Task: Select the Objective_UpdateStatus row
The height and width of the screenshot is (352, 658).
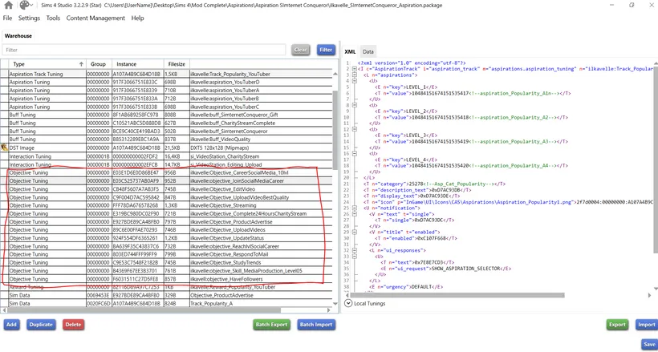Action: (167, 238)
